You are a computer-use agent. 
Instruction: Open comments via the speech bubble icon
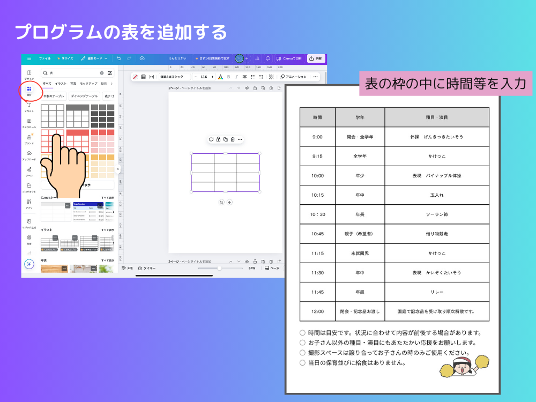pos(267,59)
